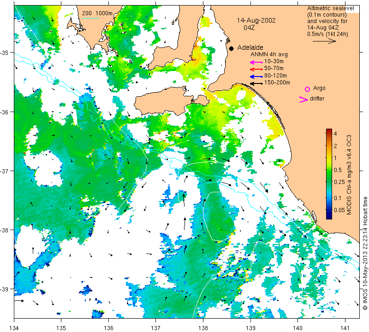Click the 0.5m/s velocity scale arrow

(x=324, y=41)
